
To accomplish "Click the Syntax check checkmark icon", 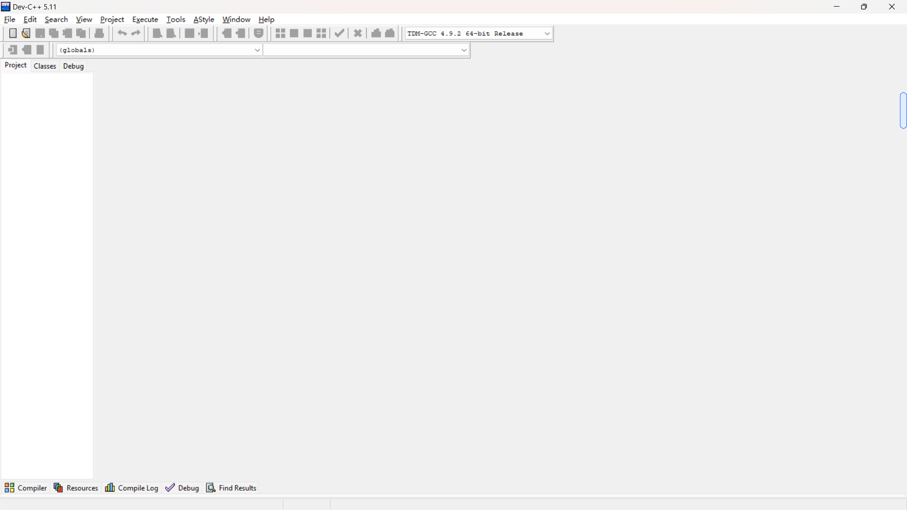I will tap(340, 34).
